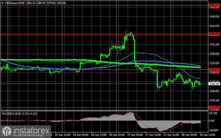Click the 28 Apr 13:00 time marker
The height and width of the screenshot is (138, 221).
click(x=207, y=135)
